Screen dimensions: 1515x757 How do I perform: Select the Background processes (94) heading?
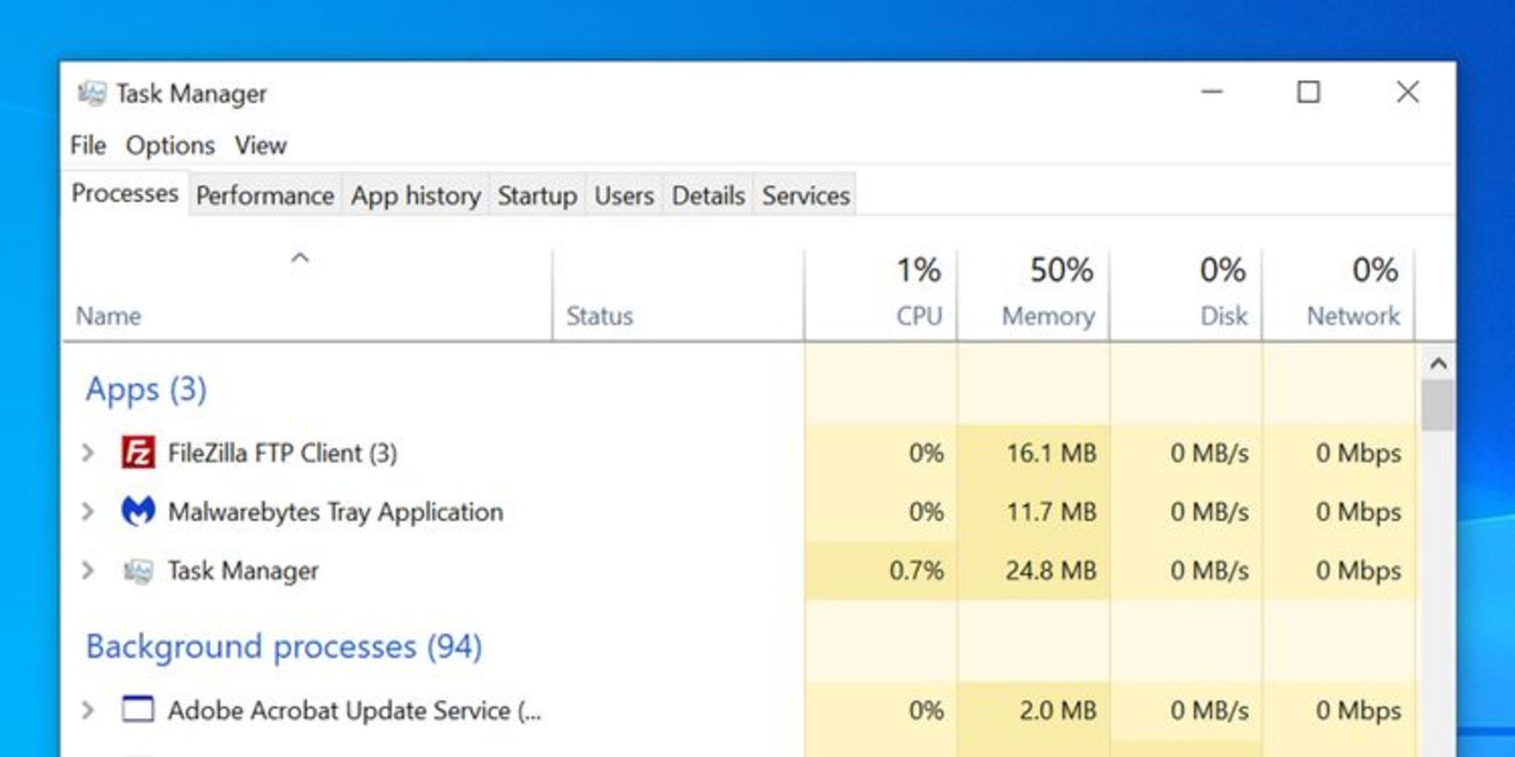pyautogui.click(x=284, y=647)
